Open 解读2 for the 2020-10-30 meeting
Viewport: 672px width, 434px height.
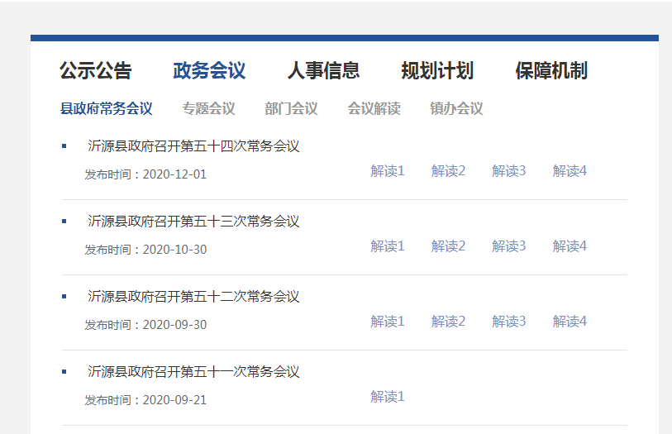point(448,246)
